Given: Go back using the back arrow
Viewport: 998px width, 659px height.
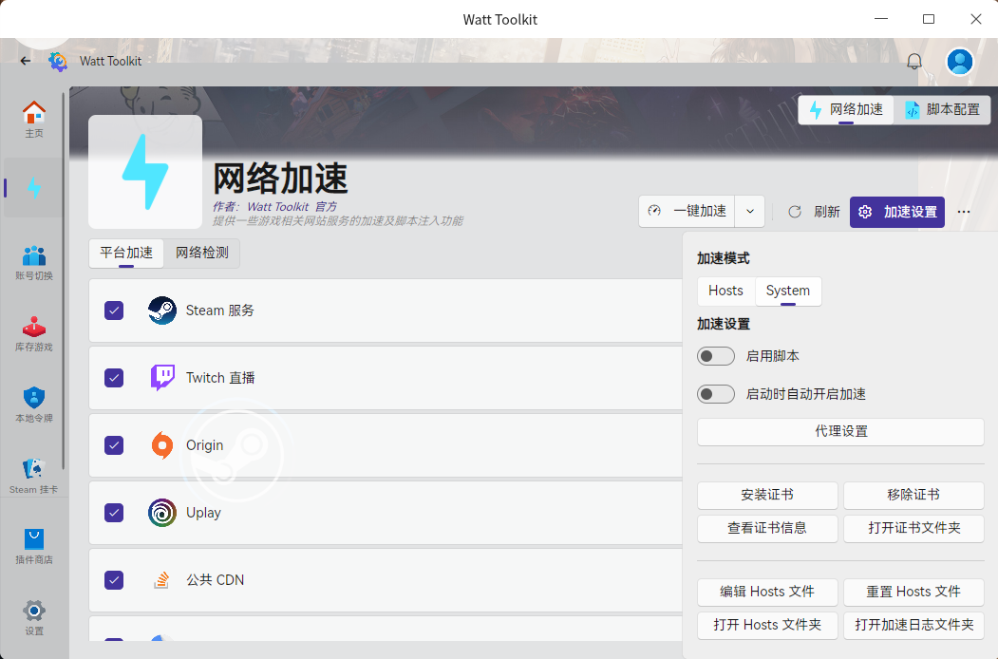Looking at the screenshot, I should [26, 61].
